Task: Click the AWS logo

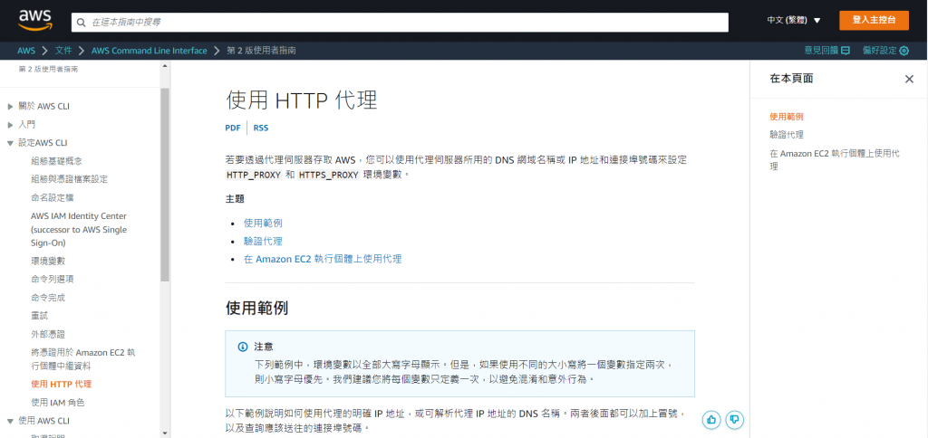Action: click(35, 20)
